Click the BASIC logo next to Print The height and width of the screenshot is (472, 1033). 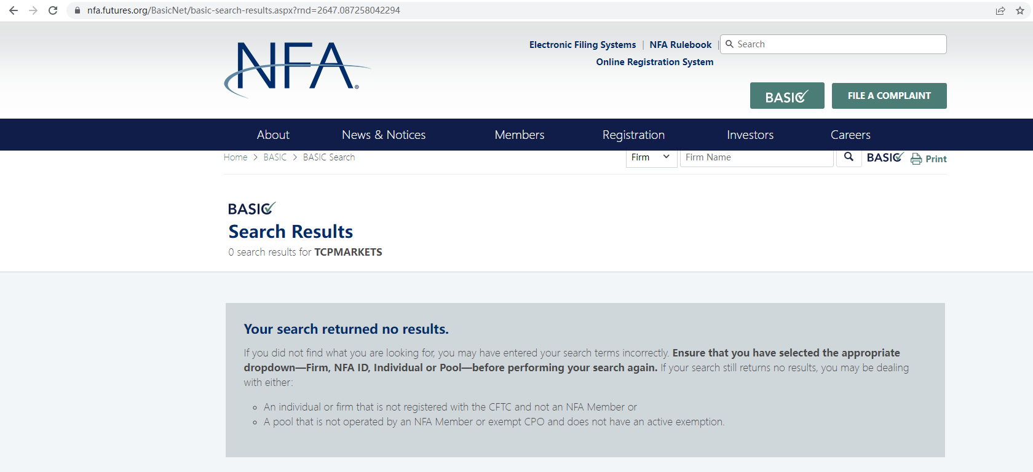pos(885,157)
